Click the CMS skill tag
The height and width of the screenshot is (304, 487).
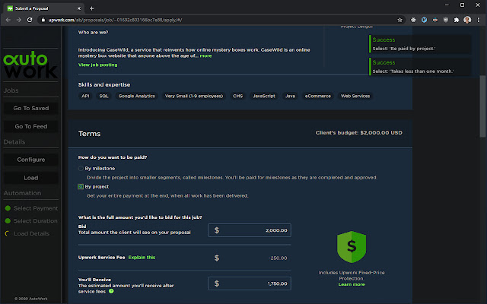238,96
